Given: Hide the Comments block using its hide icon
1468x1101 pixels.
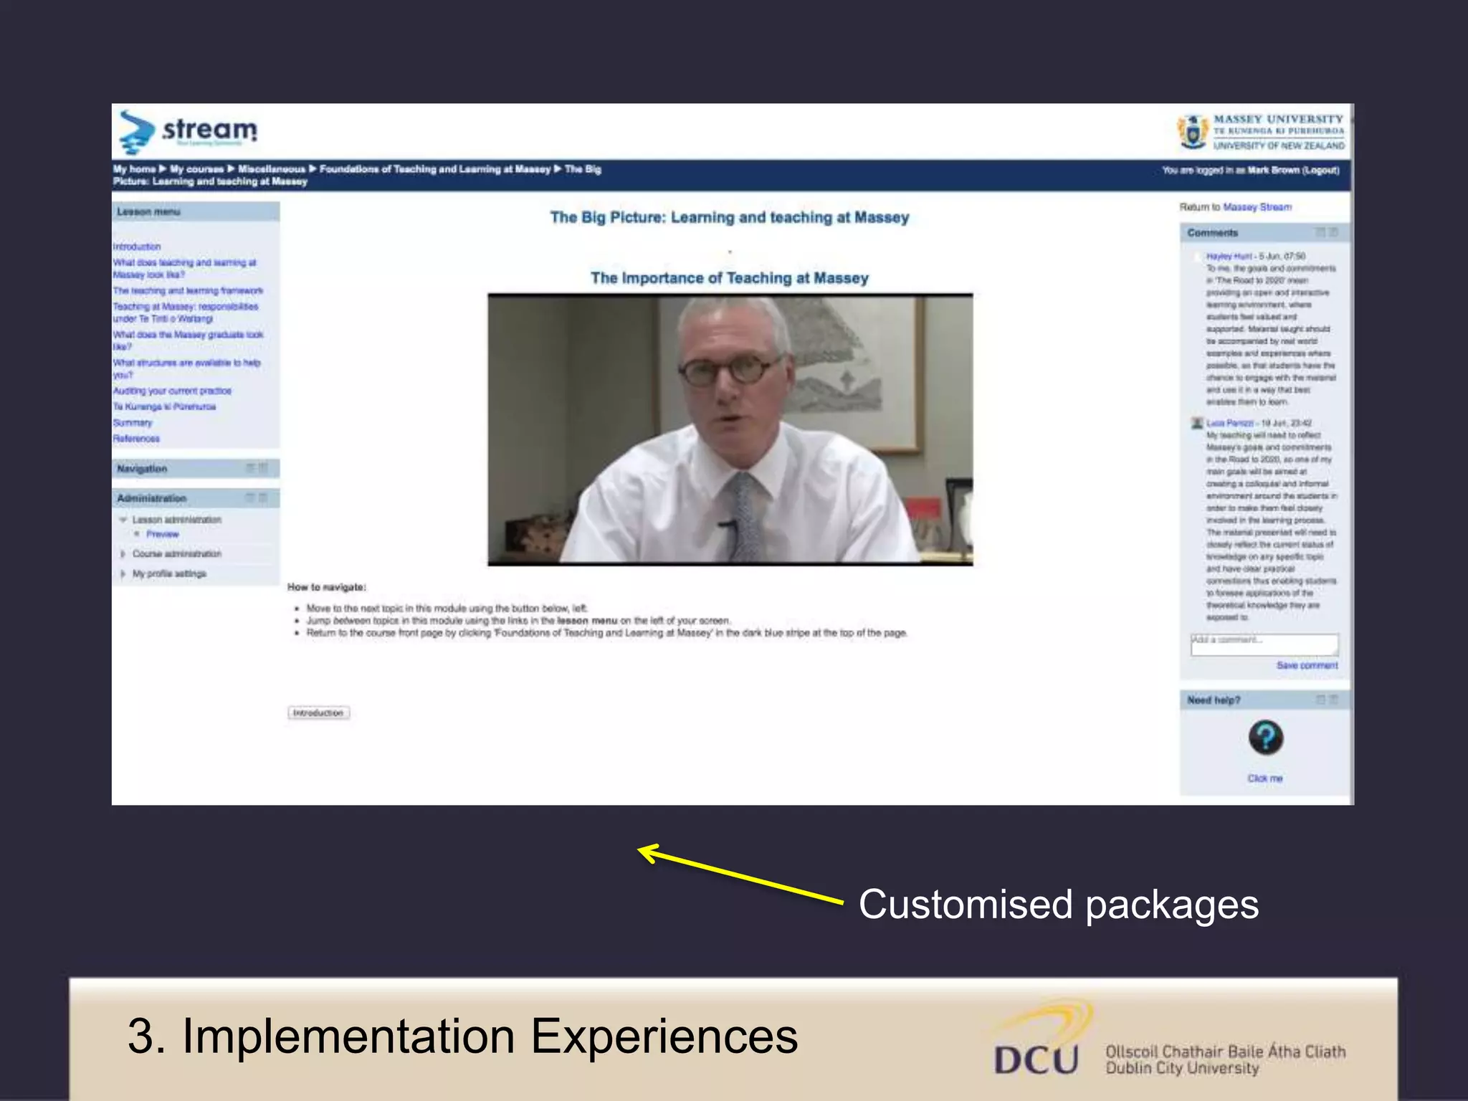Looking at the screenshot, I should pos(1320,232).
